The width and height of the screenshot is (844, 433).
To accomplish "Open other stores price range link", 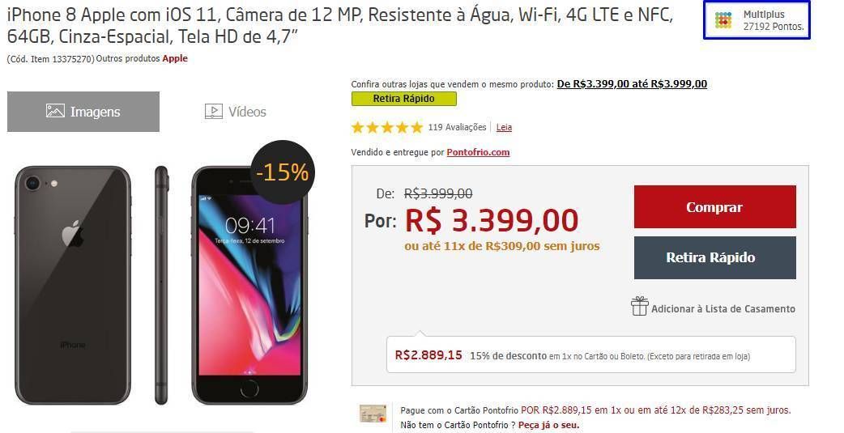I will coord(632,84).
